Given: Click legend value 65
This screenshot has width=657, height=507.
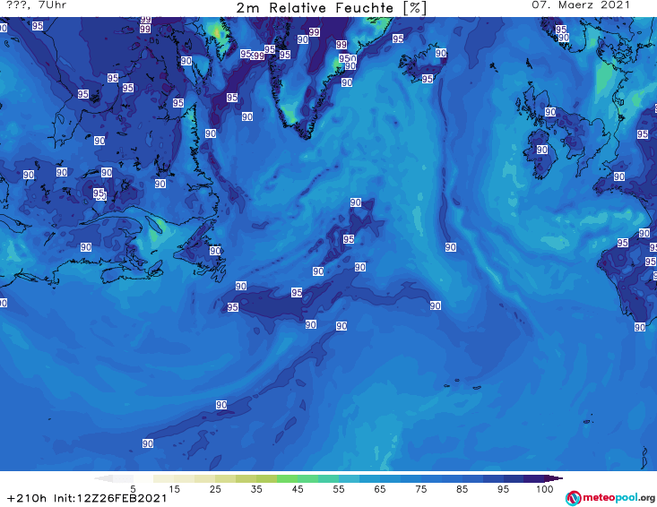Looking at the screenshot, I should coord(380,489).
